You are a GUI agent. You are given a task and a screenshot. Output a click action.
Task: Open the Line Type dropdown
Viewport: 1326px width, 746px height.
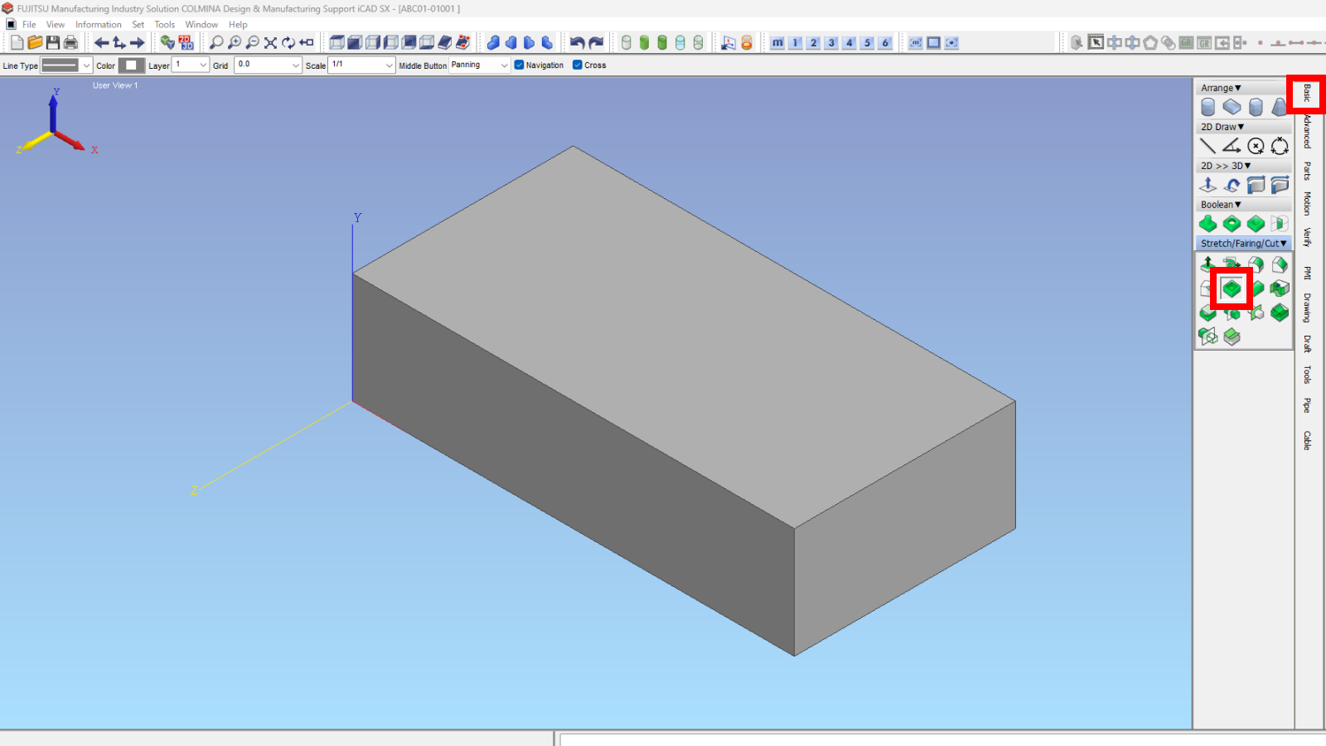(66, 65)
